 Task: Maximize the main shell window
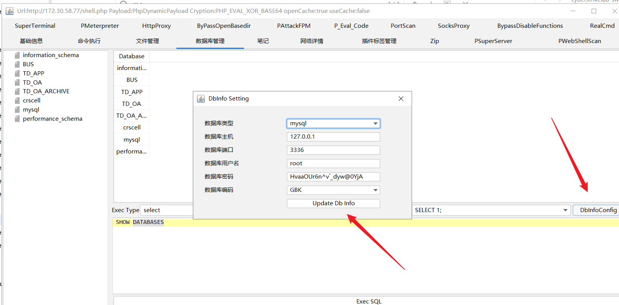click(x=594, y=11)
